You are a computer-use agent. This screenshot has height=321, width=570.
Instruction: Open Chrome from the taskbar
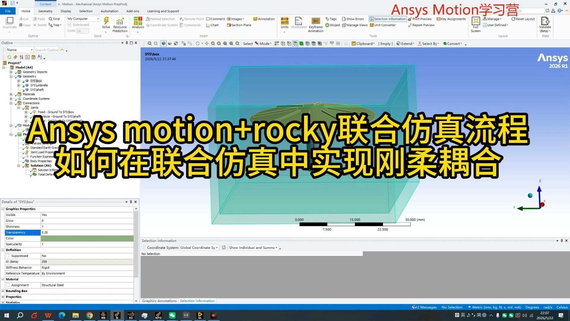pos(89,315)
